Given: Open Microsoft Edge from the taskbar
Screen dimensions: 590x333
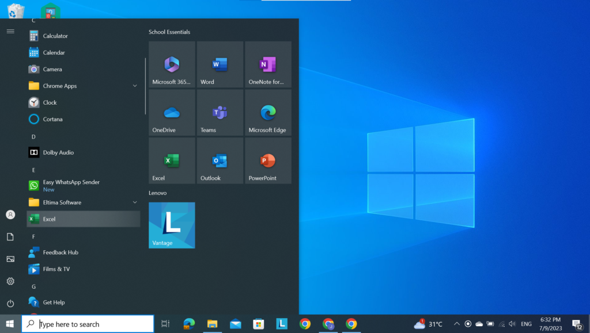Looking at the screenshot, I should 189,324.
